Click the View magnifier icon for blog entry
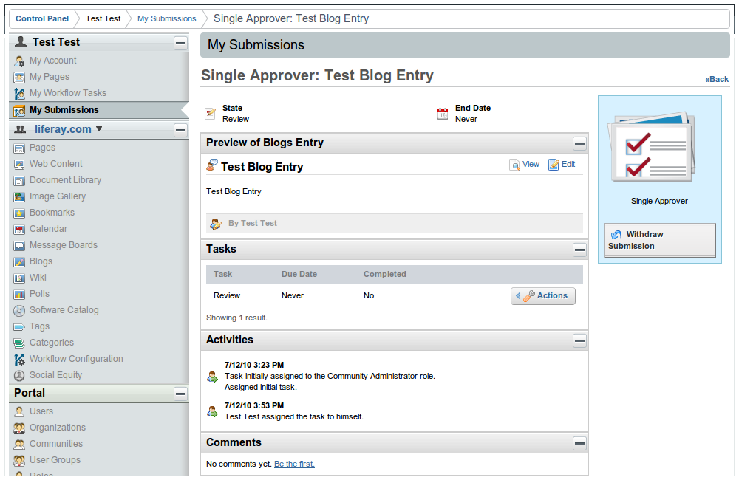This screenshot has width=739, height=480. click(x=514, y=165)
